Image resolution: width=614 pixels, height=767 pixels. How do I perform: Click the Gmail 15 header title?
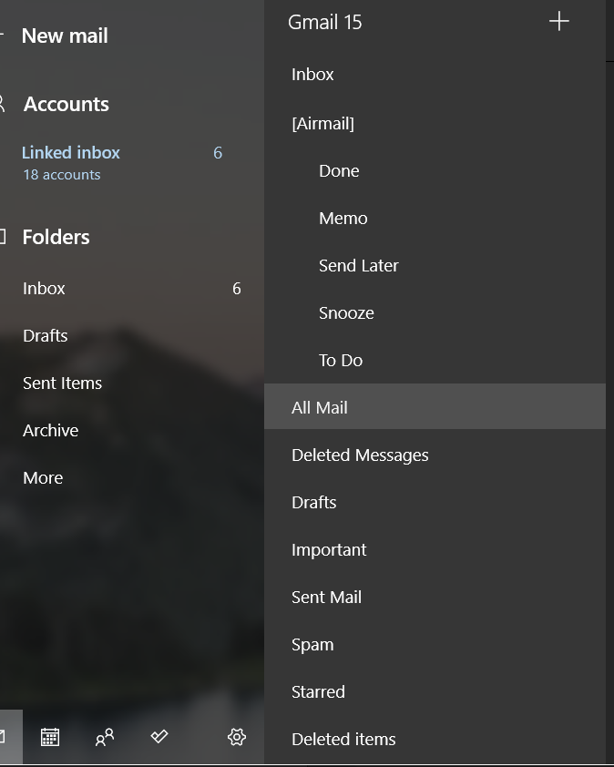325,23
